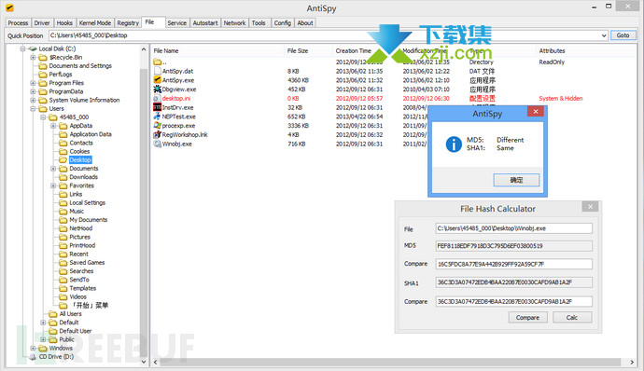The height and width of the screenshot is (371, 644).
Task: Click the MD5 hash value field
Action: click(514, 246)
